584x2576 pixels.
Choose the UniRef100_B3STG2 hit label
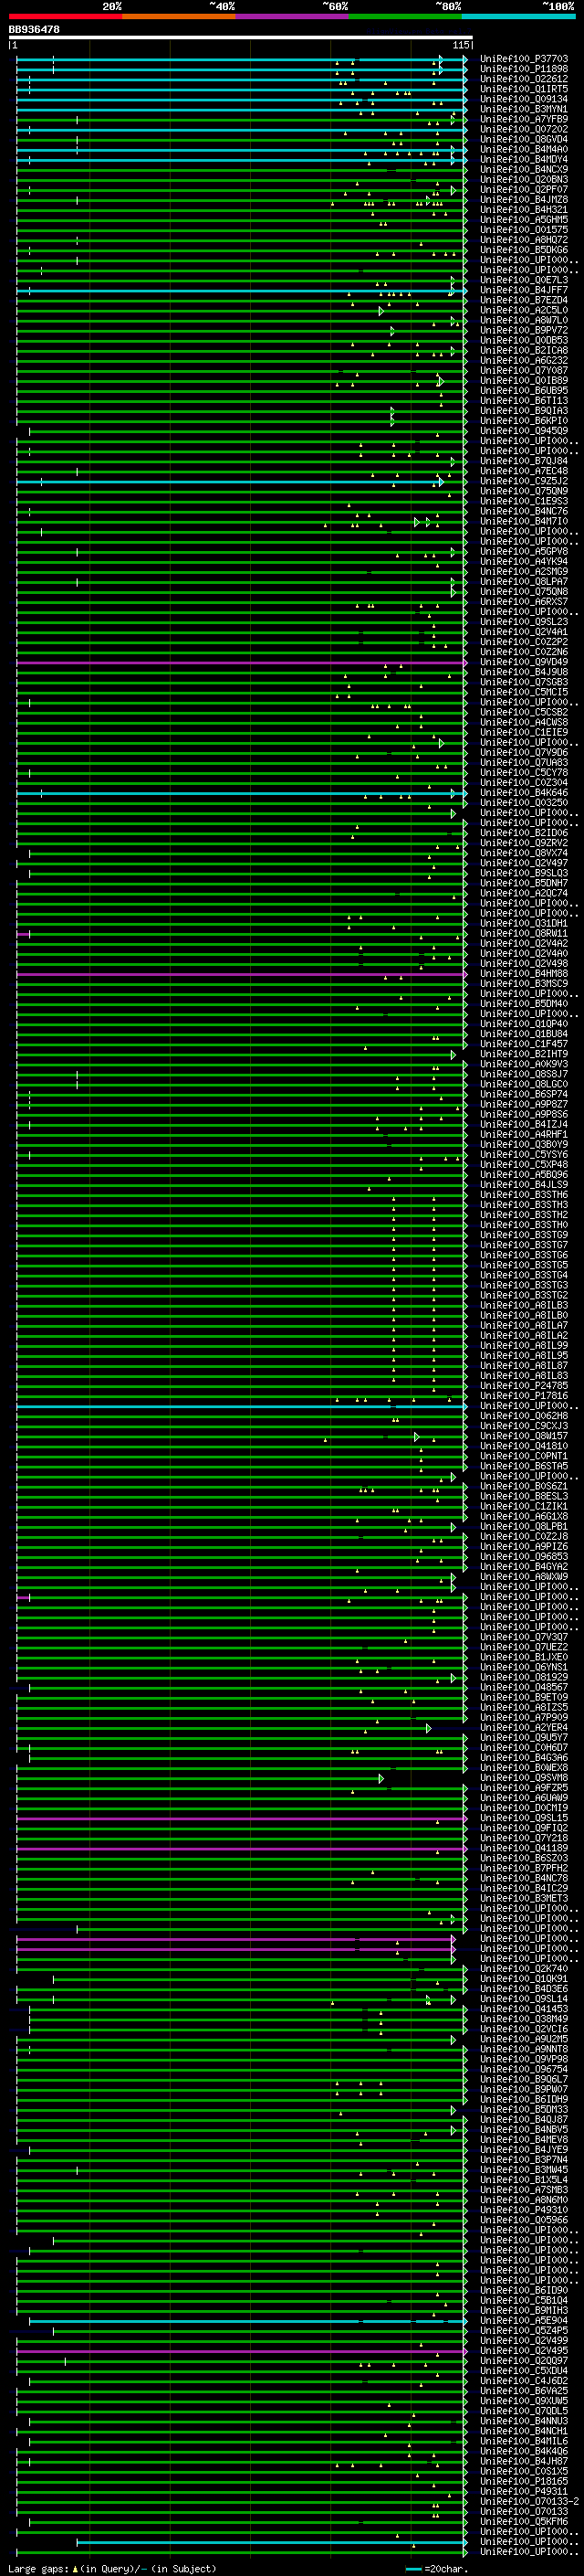pyautogui.click(x=524, y=1294)
